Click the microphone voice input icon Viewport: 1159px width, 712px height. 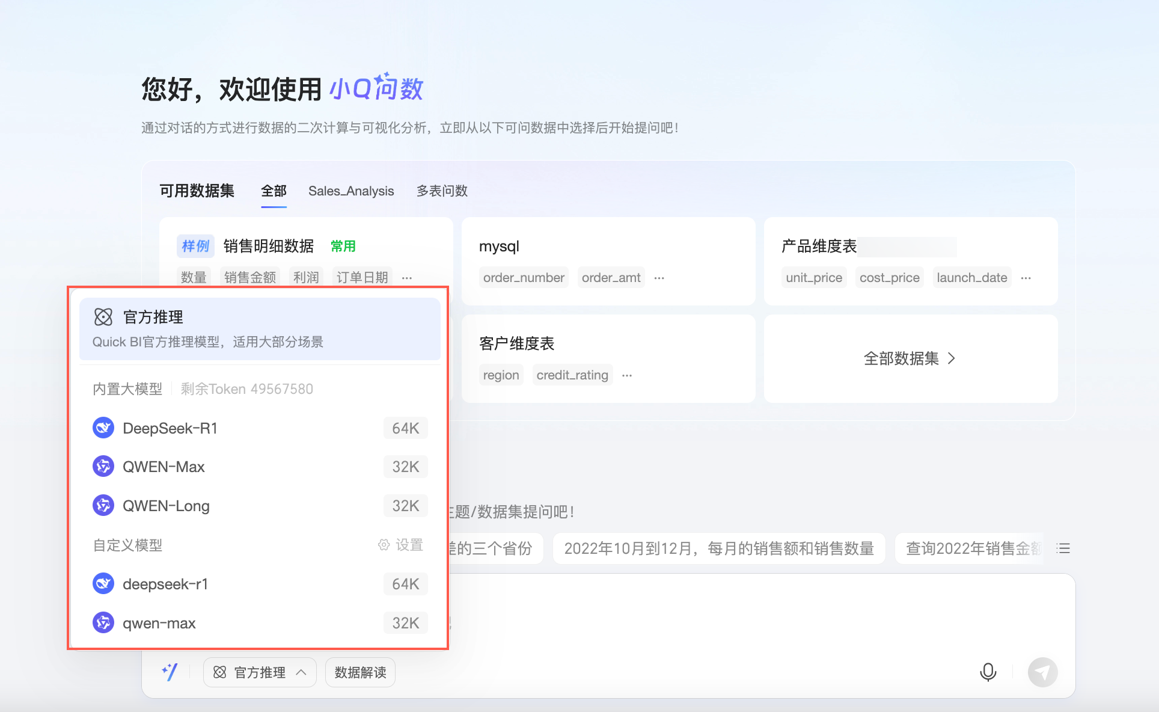coord(988,672)
